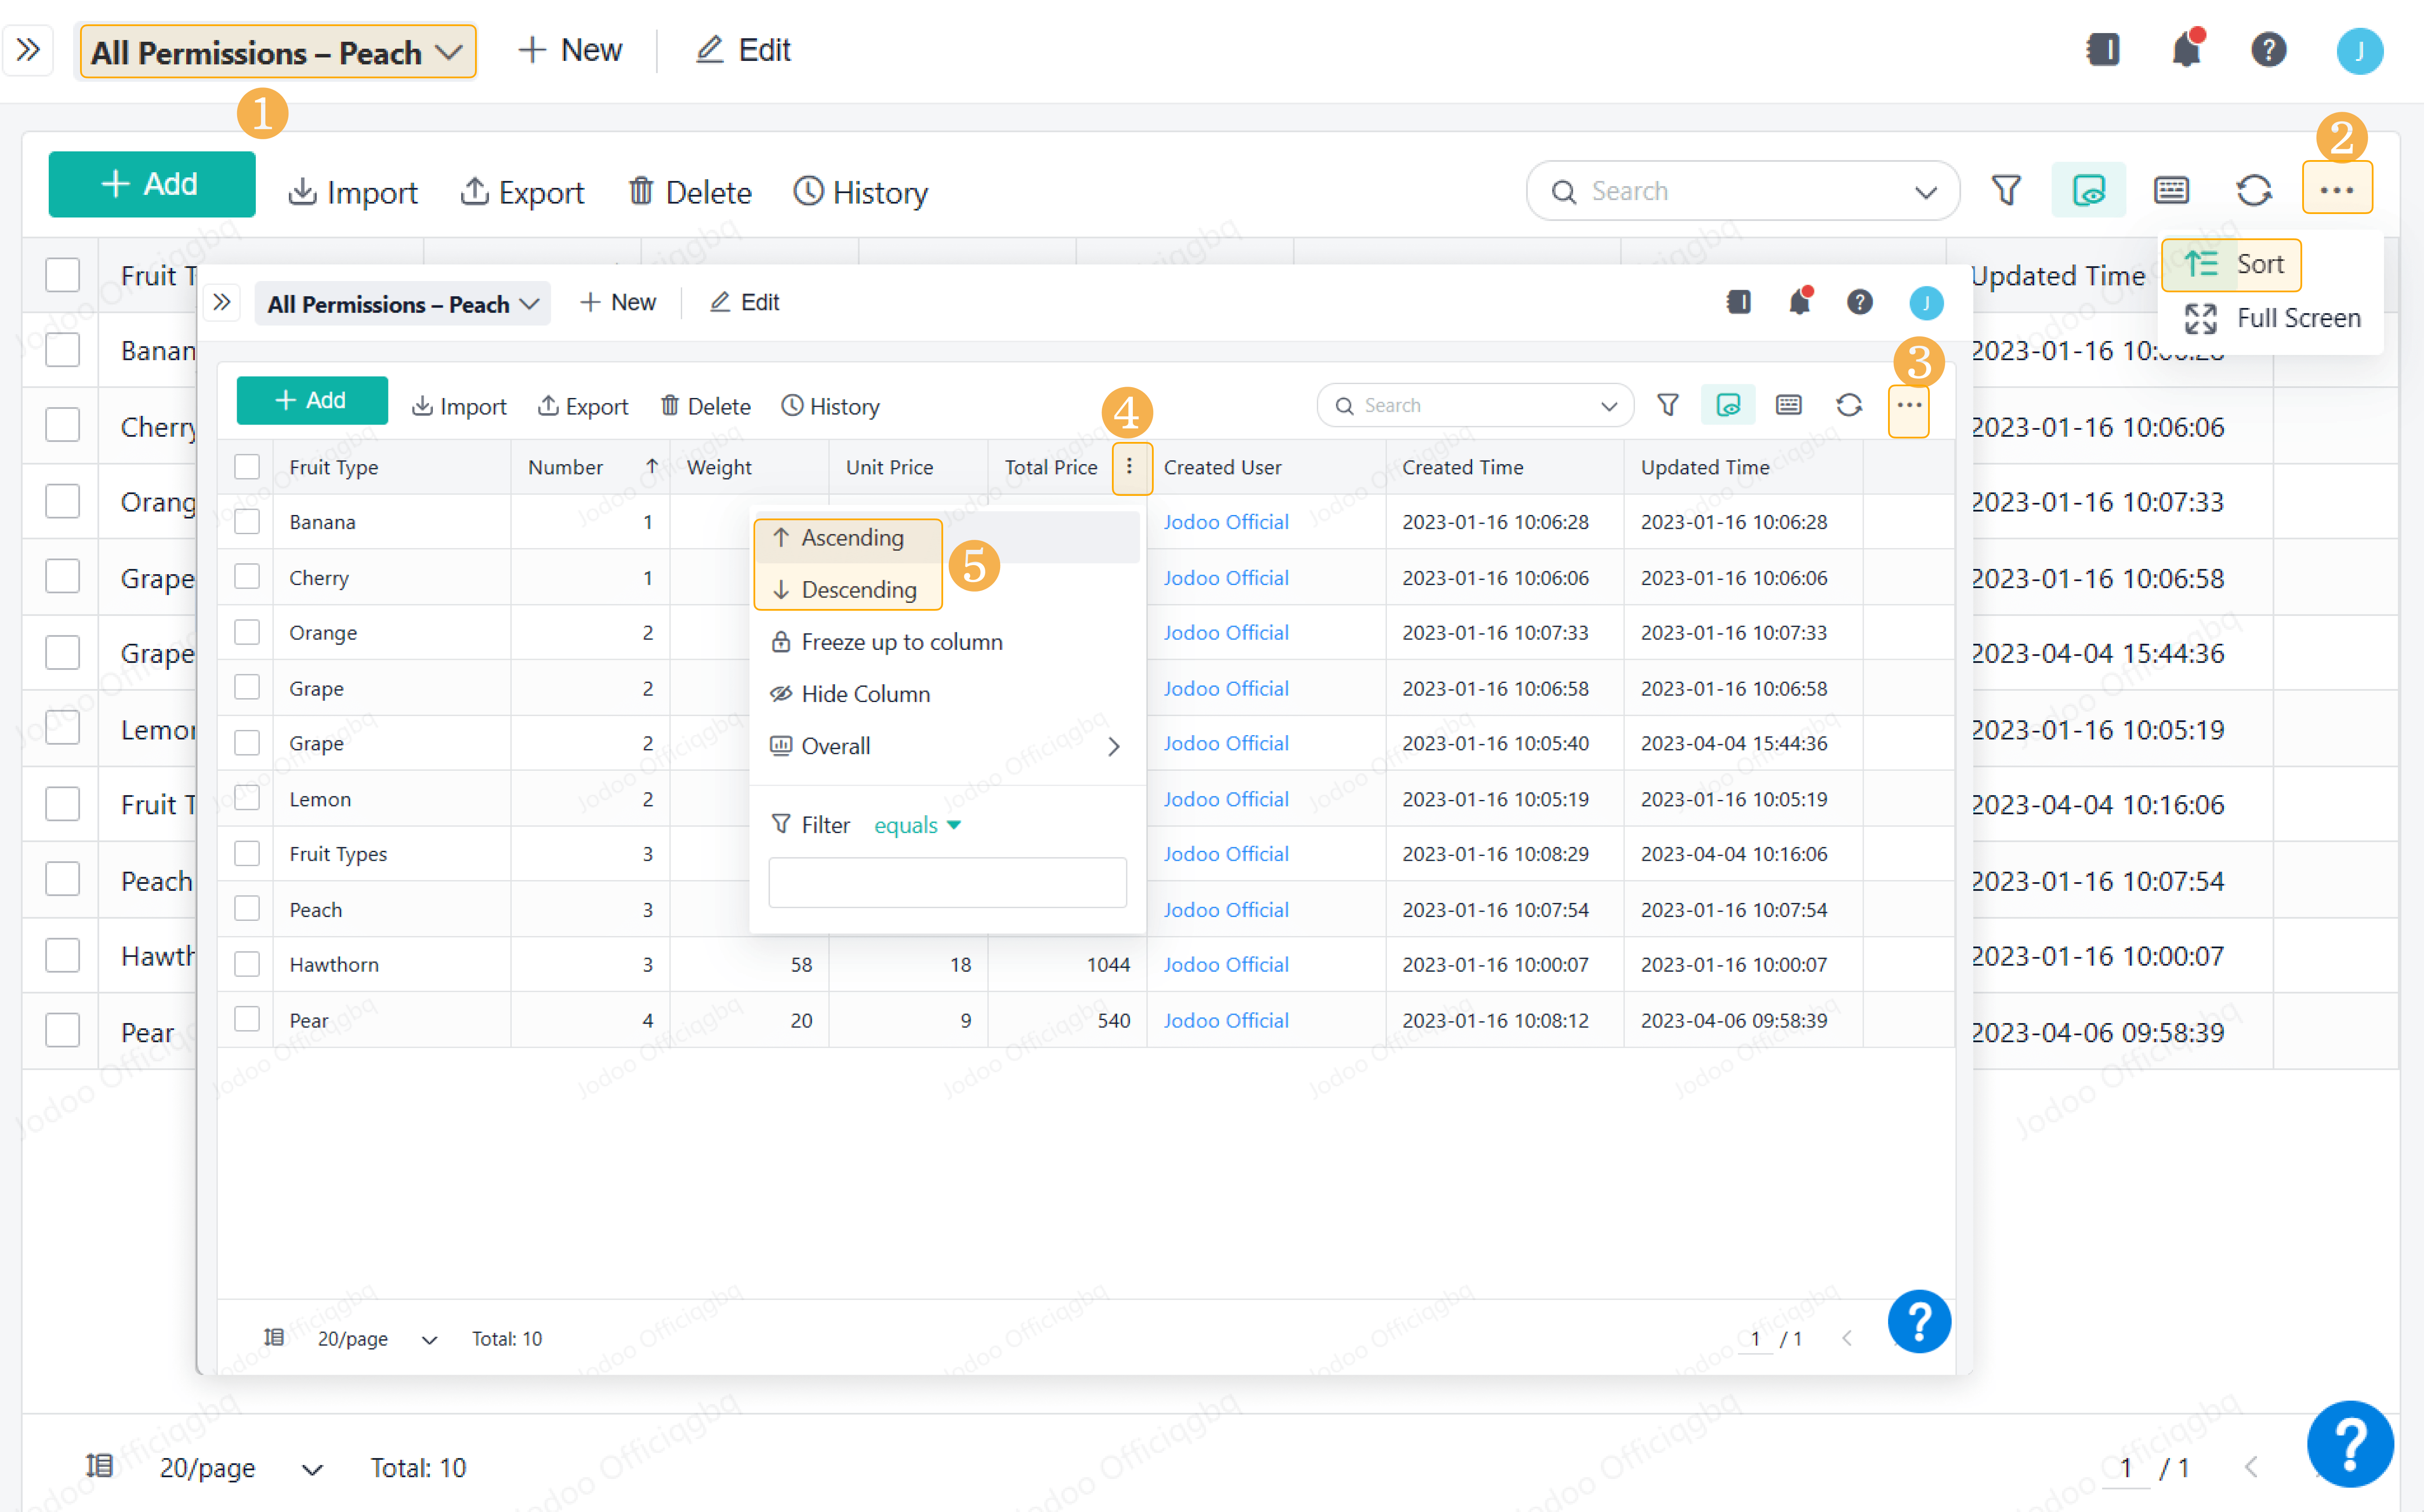Refresh the table data
The width and height of the screenshot is (2424, 1512).
click(x=1849, y=405)
